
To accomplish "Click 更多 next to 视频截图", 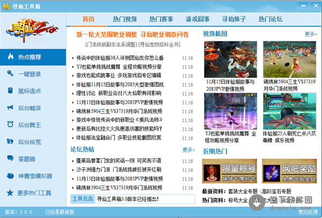I will point(311,34).
